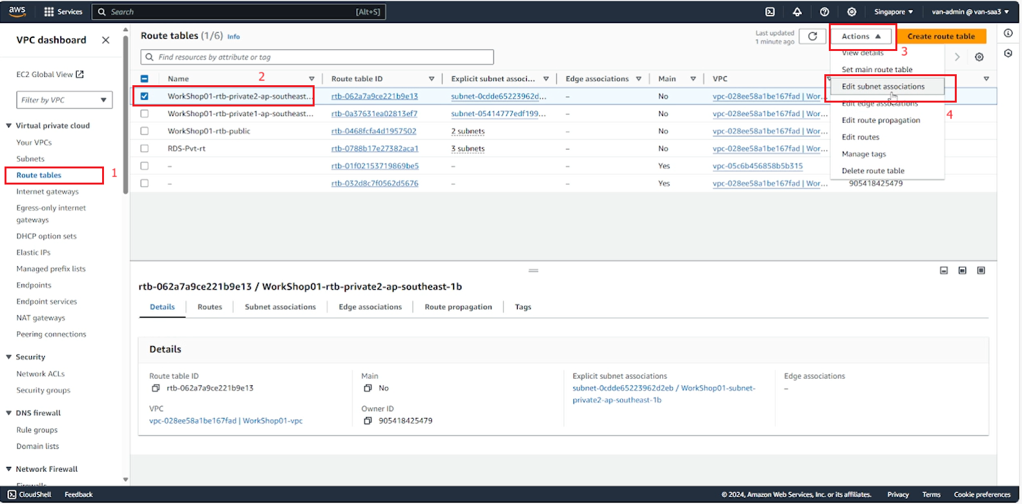Select WorkShop01-rtb-private1 row checkbox
Screen dimensions: 1022x504
(145, 114)
